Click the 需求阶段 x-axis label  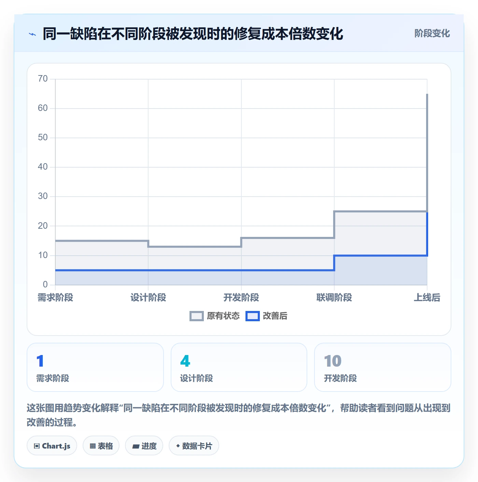[55, 298]
